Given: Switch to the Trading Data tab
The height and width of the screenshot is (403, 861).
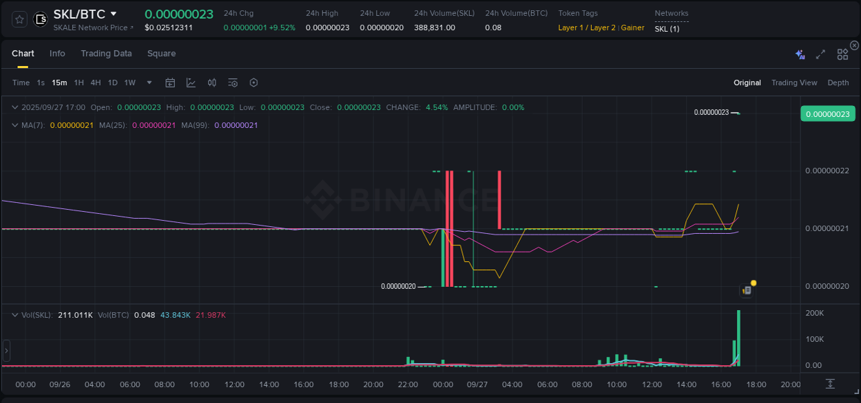Looking at the screenshot, I should [x=106, y=53].
